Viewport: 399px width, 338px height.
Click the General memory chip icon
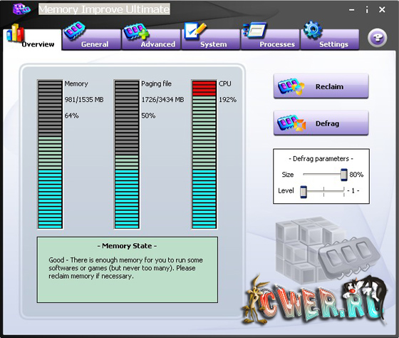[74, 31]
